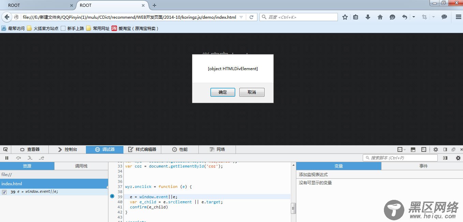Click the 添加监视表达式 watch expression field

coord(379,174)
